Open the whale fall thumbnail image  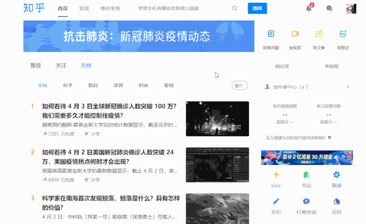tap(217, 209)
